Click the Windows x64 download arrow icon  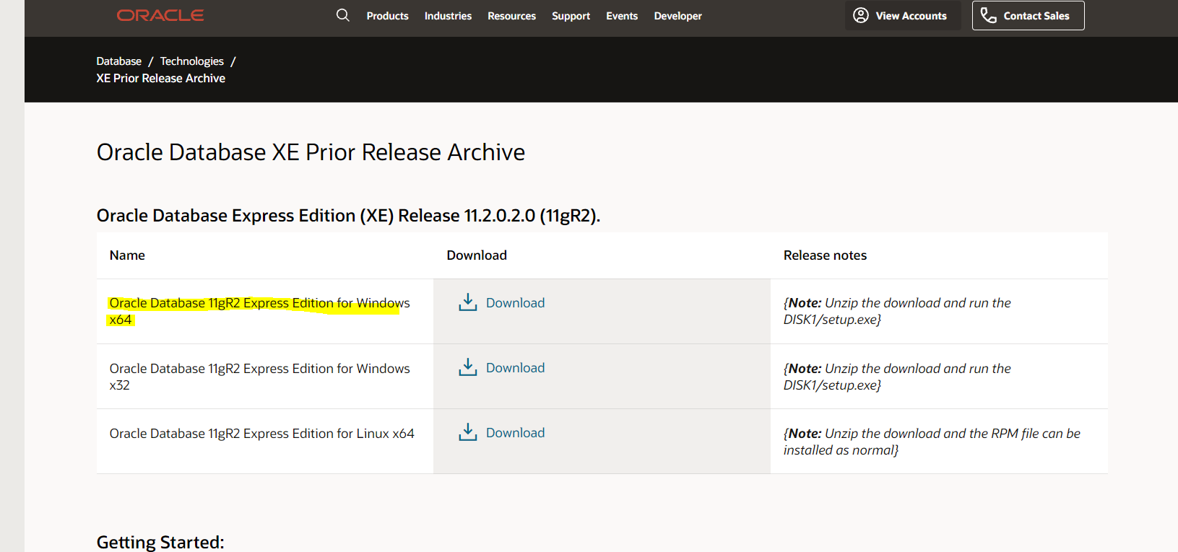(468, 302)
